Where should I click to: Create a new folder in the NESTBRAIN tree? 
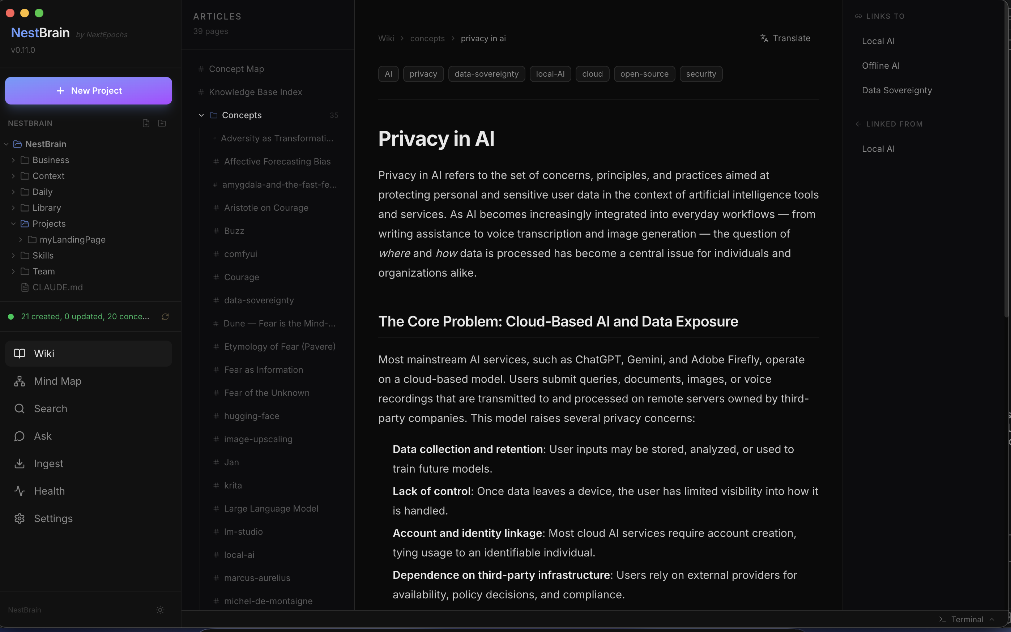click(162, 123)
